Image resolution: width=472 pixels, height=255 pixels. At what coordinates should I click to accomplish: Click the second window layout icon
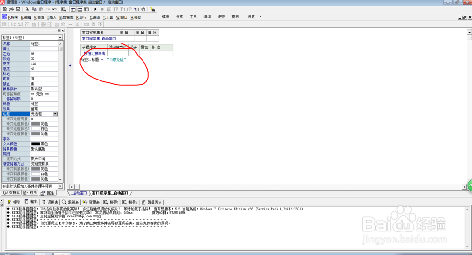(80, 9)
